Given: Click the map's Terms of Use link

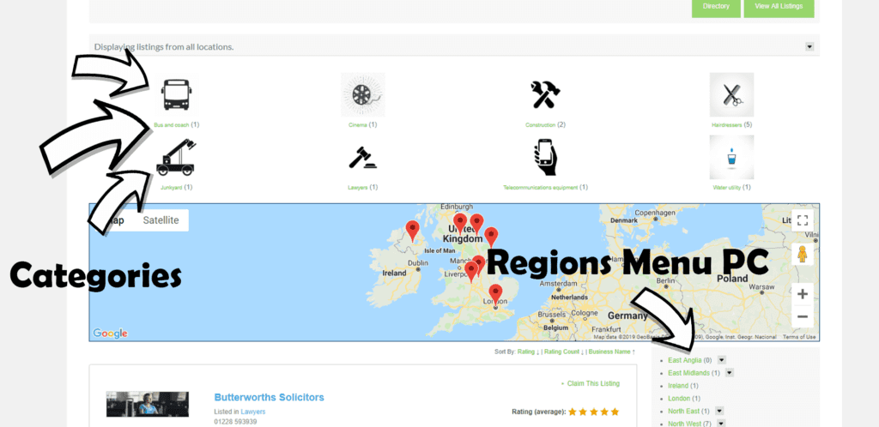Looking at the screenshot, I should (x=799, y=337).
